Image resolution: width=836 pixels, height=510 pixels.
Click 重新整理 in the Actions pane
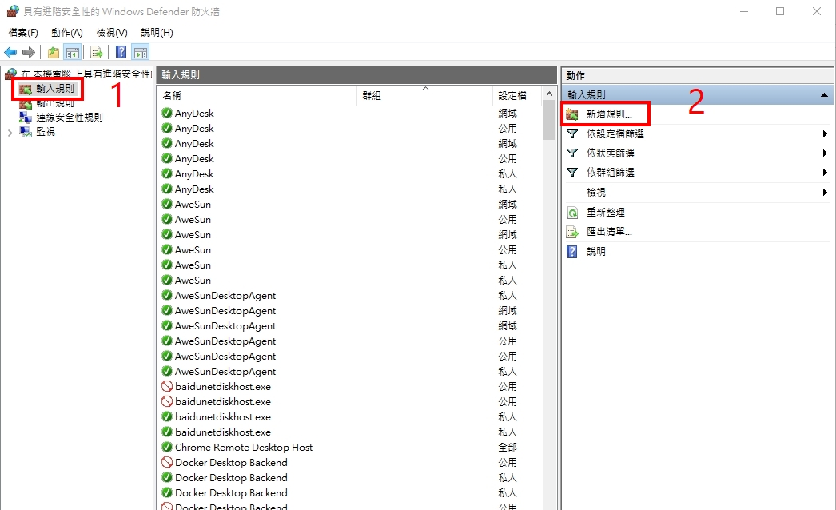pyautogui.click(x=606, y=213)
